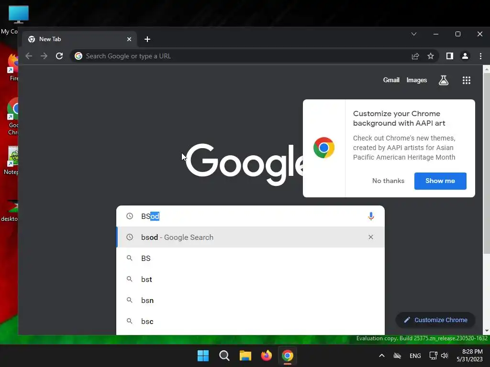Select the bsod - Google Search suggestion
Screen dimensions: 490x367
coord(250,237)
